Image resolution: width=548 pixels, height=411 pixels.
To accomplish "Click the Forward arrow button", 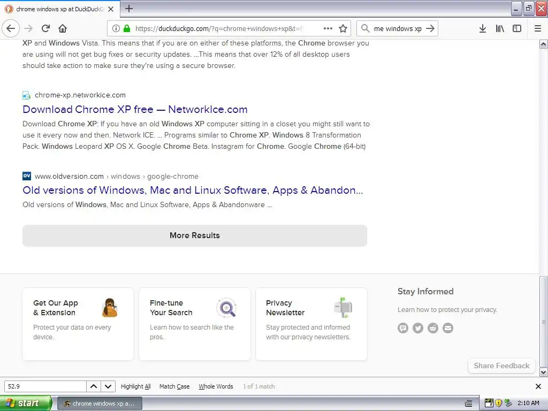I will (x=29, y=28).
